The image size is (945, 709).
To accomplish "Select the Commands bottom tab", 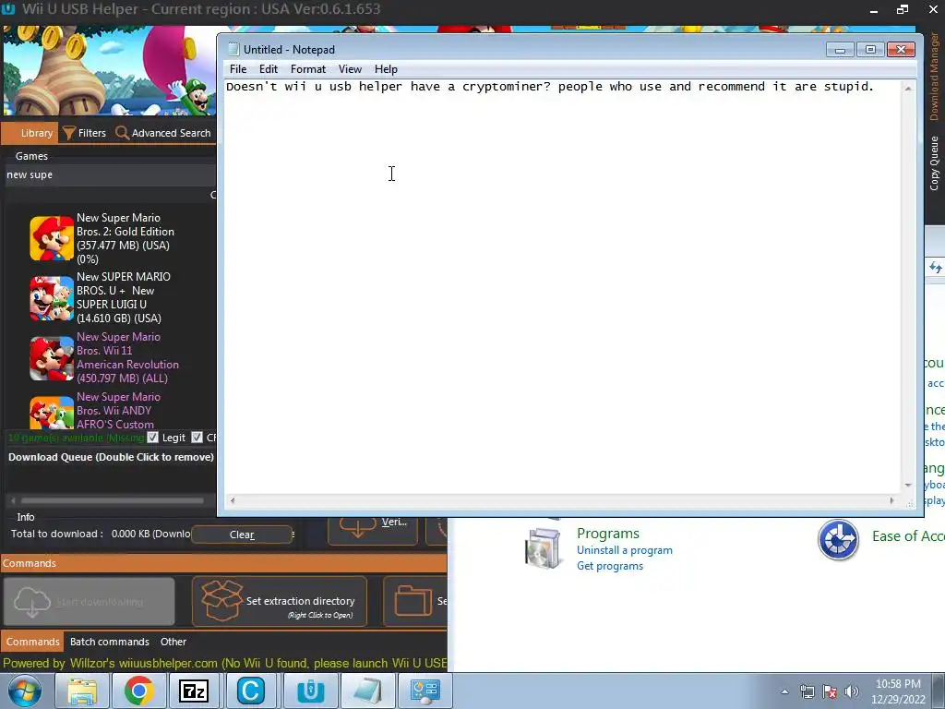I will tap(32, 642).
